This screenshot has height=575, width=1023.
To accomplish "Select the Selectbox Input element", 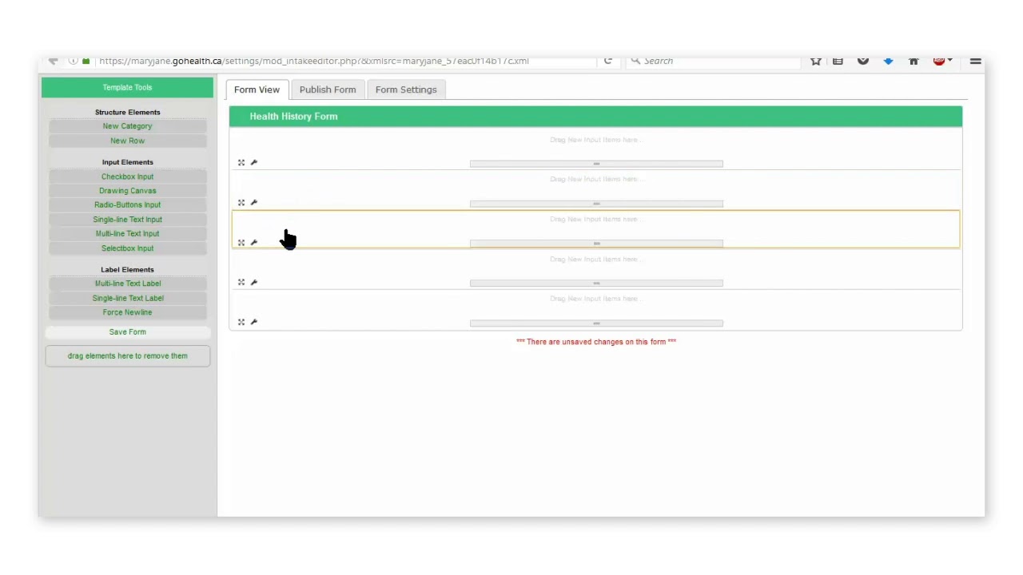I will 128,248.
